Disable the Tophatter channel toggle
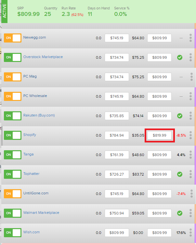The height and width of the screenshot is (245, 196). click(x=13, y=174)
